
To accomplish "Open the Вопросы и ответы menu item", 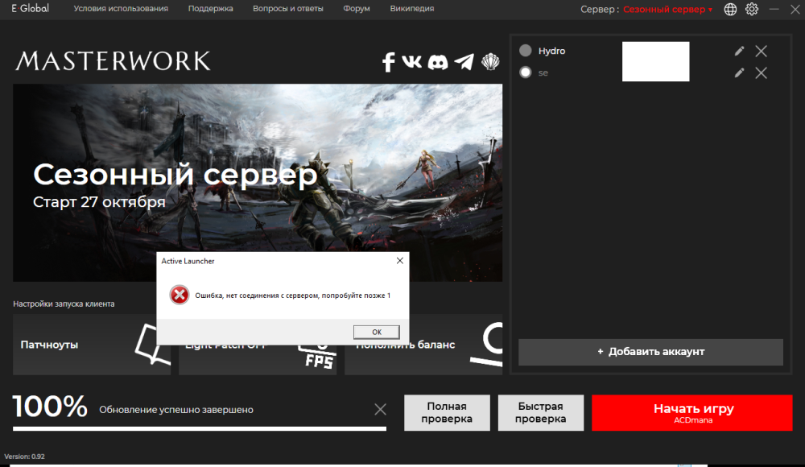I will (x=290, y=9).
